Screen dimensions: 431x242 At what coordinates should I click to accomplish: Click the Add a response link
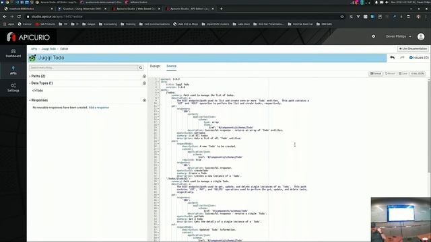[x=99, y=108]
